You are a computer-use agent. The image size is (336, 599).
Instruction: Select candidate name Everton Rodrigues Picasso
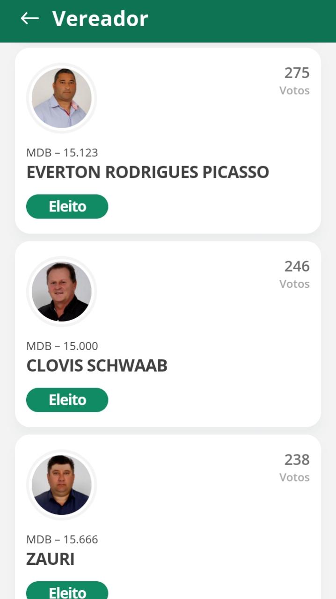click(x=147, y=172)
